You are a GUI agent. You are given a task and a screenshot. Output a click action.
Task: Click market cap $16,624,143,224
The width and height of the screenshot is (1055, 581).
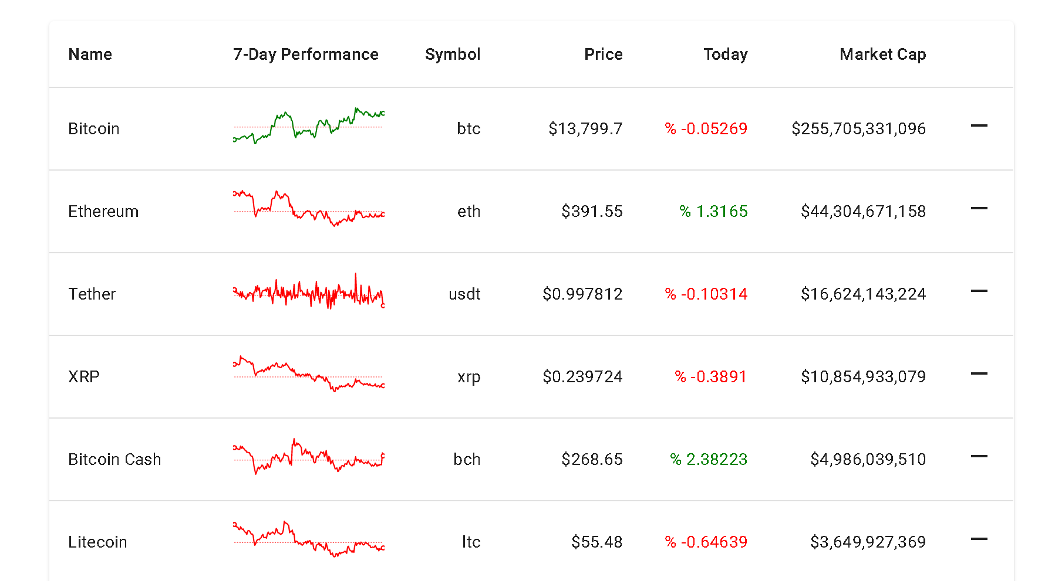pos(864,294)
